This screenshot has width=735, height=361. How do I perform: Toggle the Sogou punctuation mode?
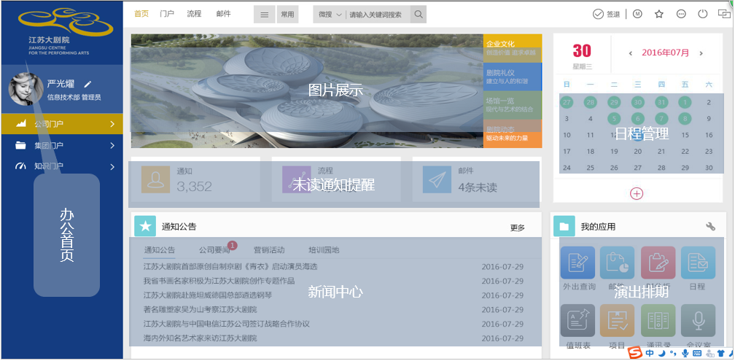tap(673, 353)
